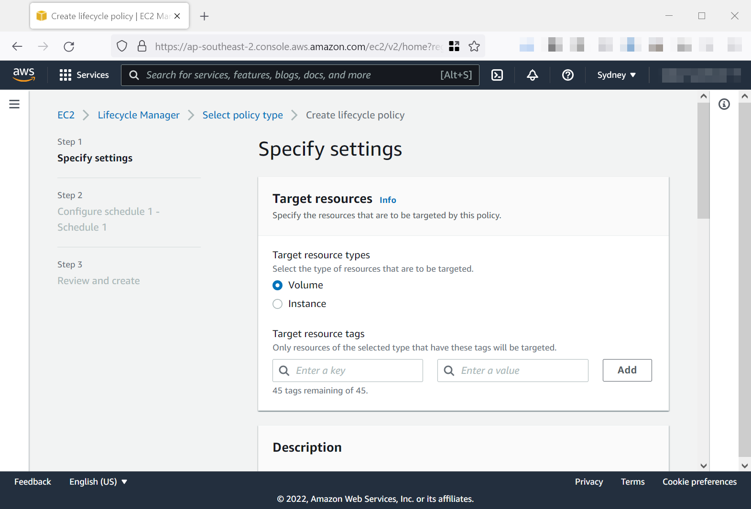Click the shield tracking protection icon
This screenshot has height=509, width=751.
point(122,46)
